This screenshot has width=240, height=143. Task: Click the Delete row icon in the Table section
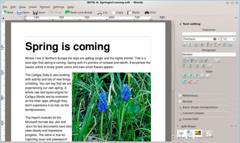tap(190, 82)
